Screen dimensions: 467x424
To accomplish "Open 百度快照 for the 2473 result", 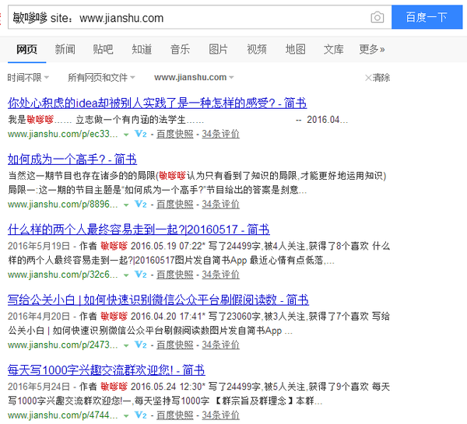I will coord(175,345).
